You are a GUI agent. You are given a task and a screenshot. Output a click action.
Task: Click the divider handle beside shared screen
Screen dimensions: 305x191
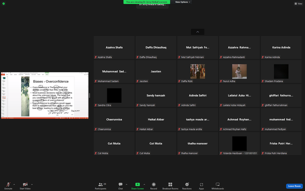tap(90, 95)
